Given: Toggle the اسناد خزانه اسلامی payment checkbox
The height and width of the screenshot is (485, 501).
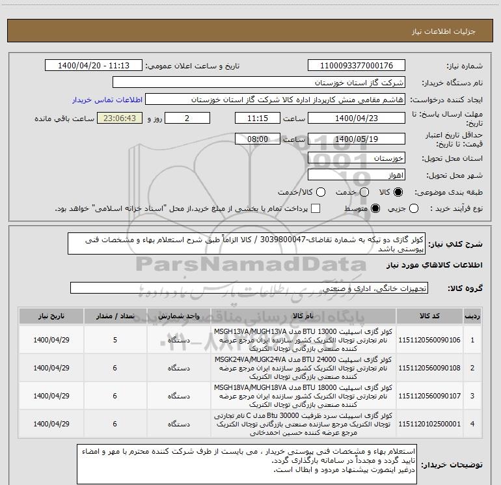Looking at the screenshot, I should [316, 208].
